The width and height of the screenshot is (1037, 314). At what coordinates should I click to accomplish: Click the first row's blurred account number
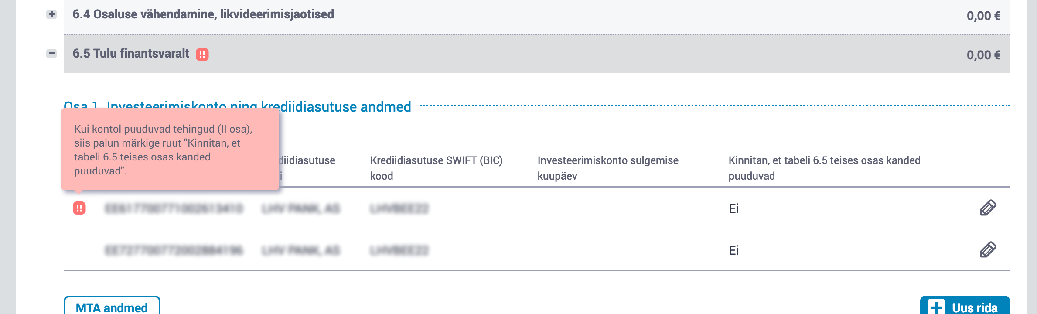pos(174,208)
